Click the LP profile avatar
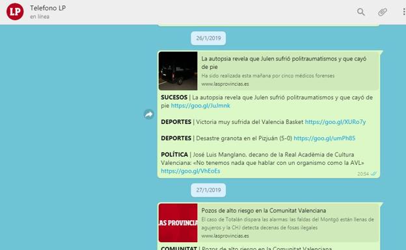The width and height of the screenshot is (406, 250). point(15,12)
